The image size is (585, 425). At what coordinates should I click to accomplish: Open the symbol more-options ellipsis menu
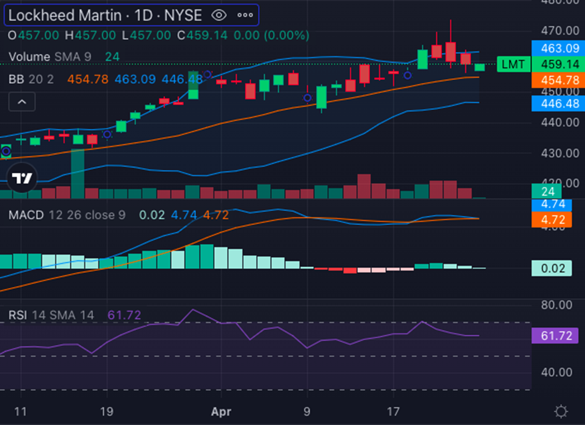[x=244, y=16]
